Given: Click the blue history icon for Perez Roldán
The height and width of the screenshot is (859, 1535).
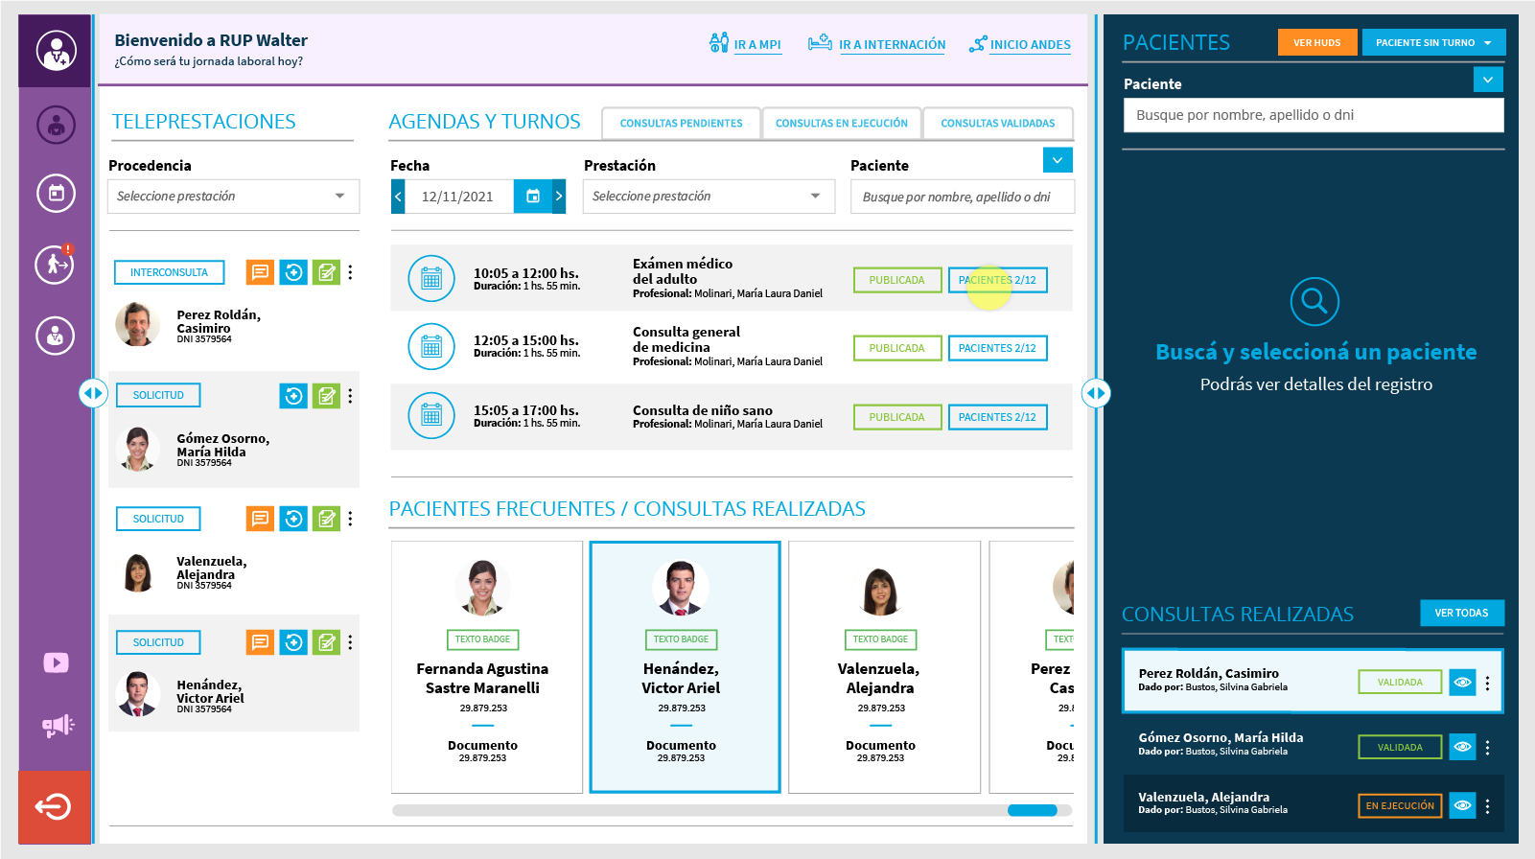Looking at the screenshot, I should [x=293, y=272].
